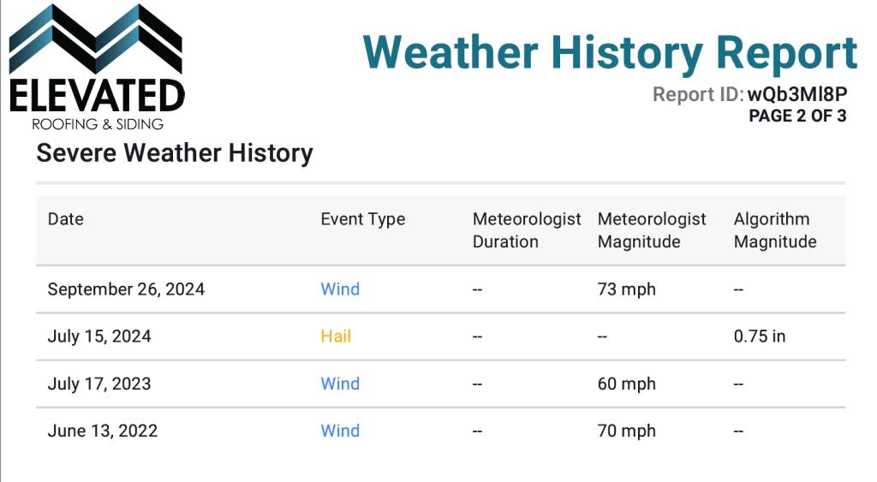877x482 pixels.
Task: Select the 0.75 in algorithm magnitude value
Action: coord(759,336)
